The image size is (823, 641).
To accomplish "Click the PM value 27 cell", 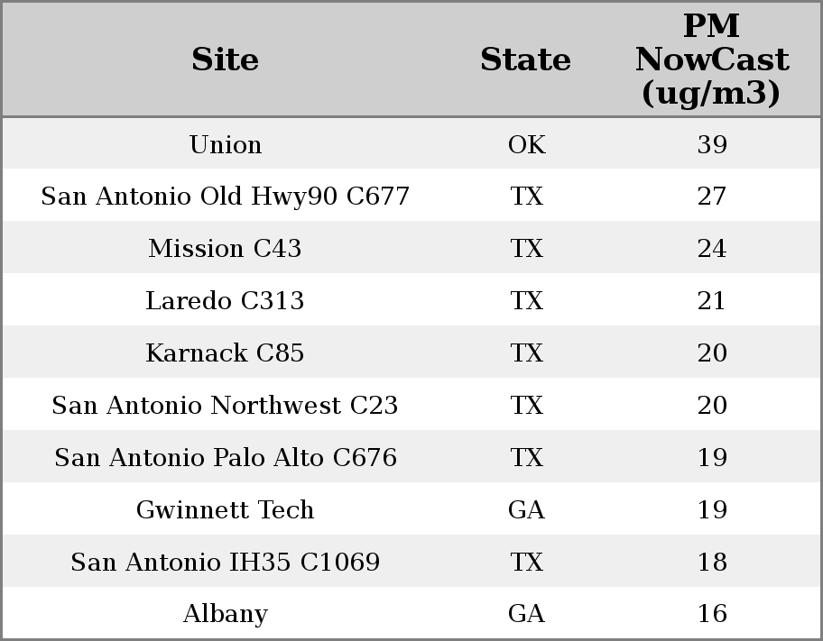I will coord(712,197).
